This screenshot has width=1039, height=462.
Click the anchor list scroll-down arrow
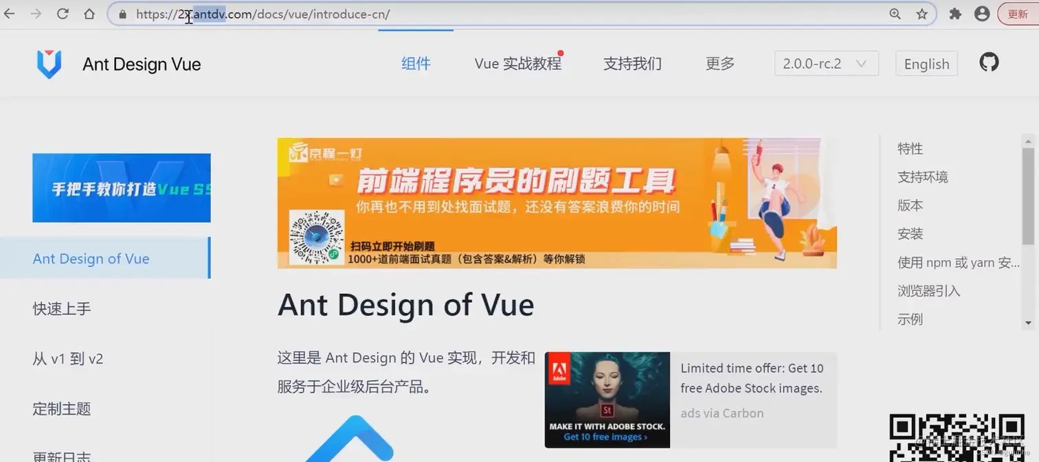coord(1028,323)
